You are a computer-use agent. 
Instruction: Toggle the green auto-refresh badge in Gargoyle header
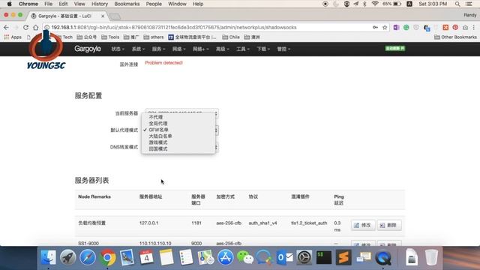(395, 48)
